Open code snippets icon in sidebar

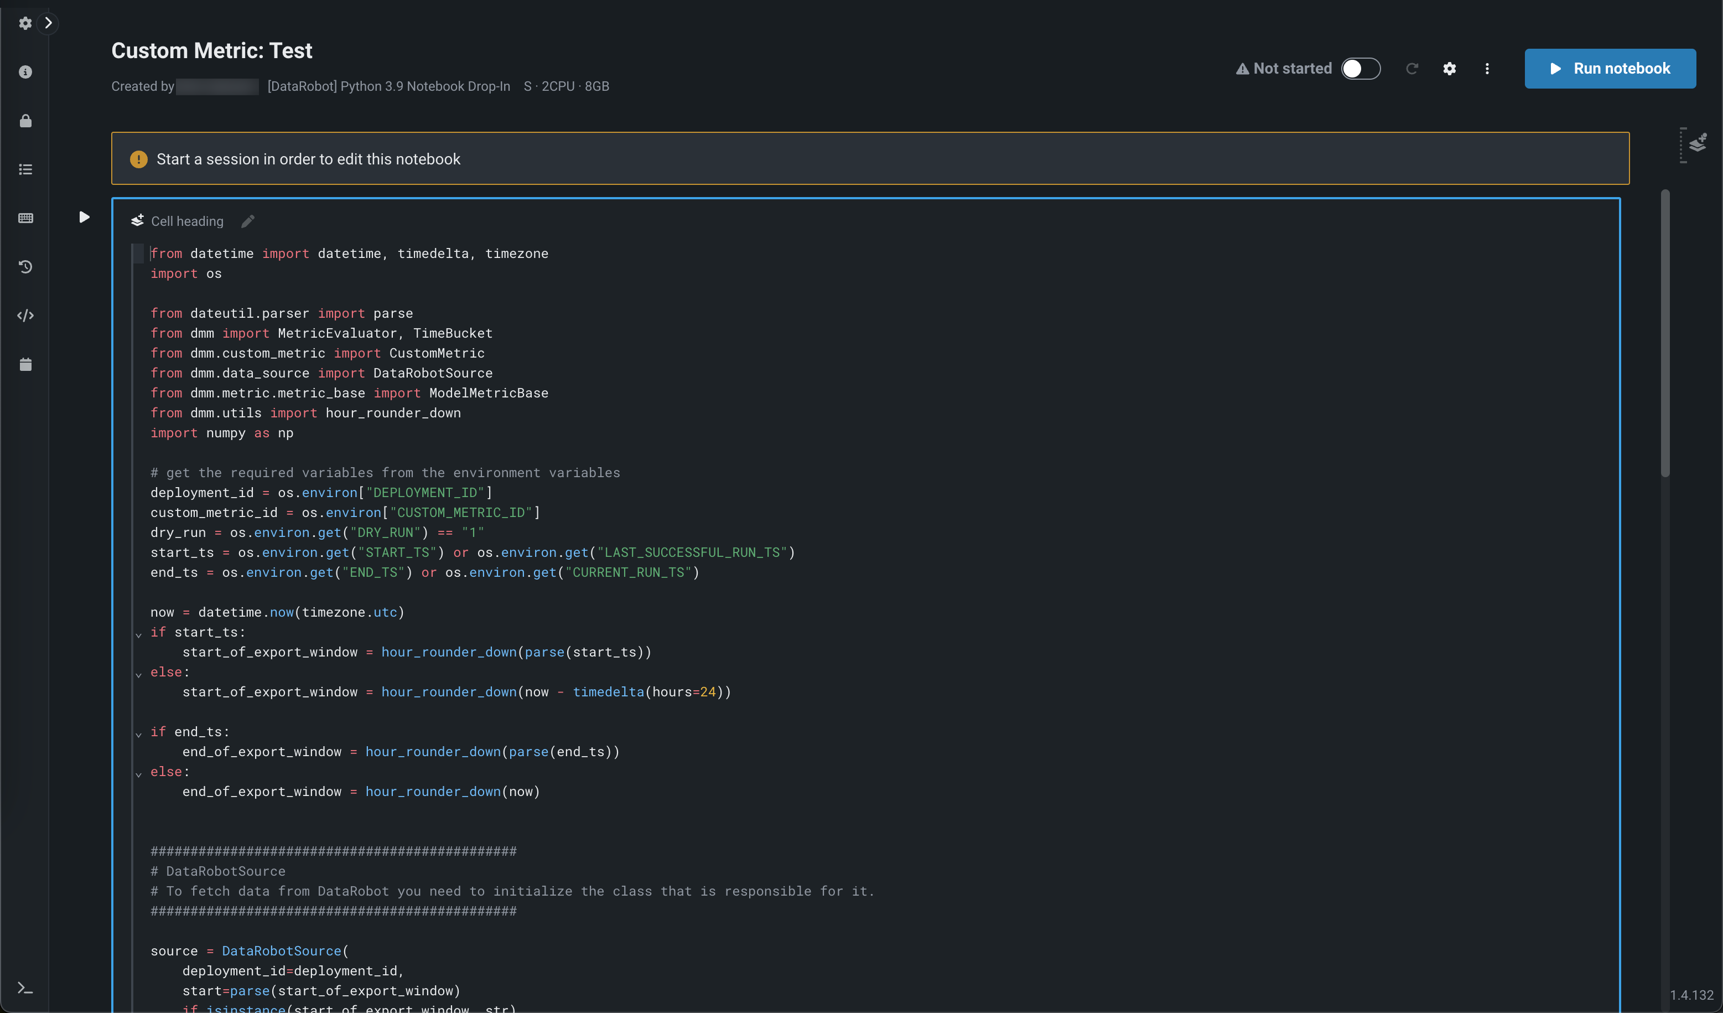tap(25, 316)
